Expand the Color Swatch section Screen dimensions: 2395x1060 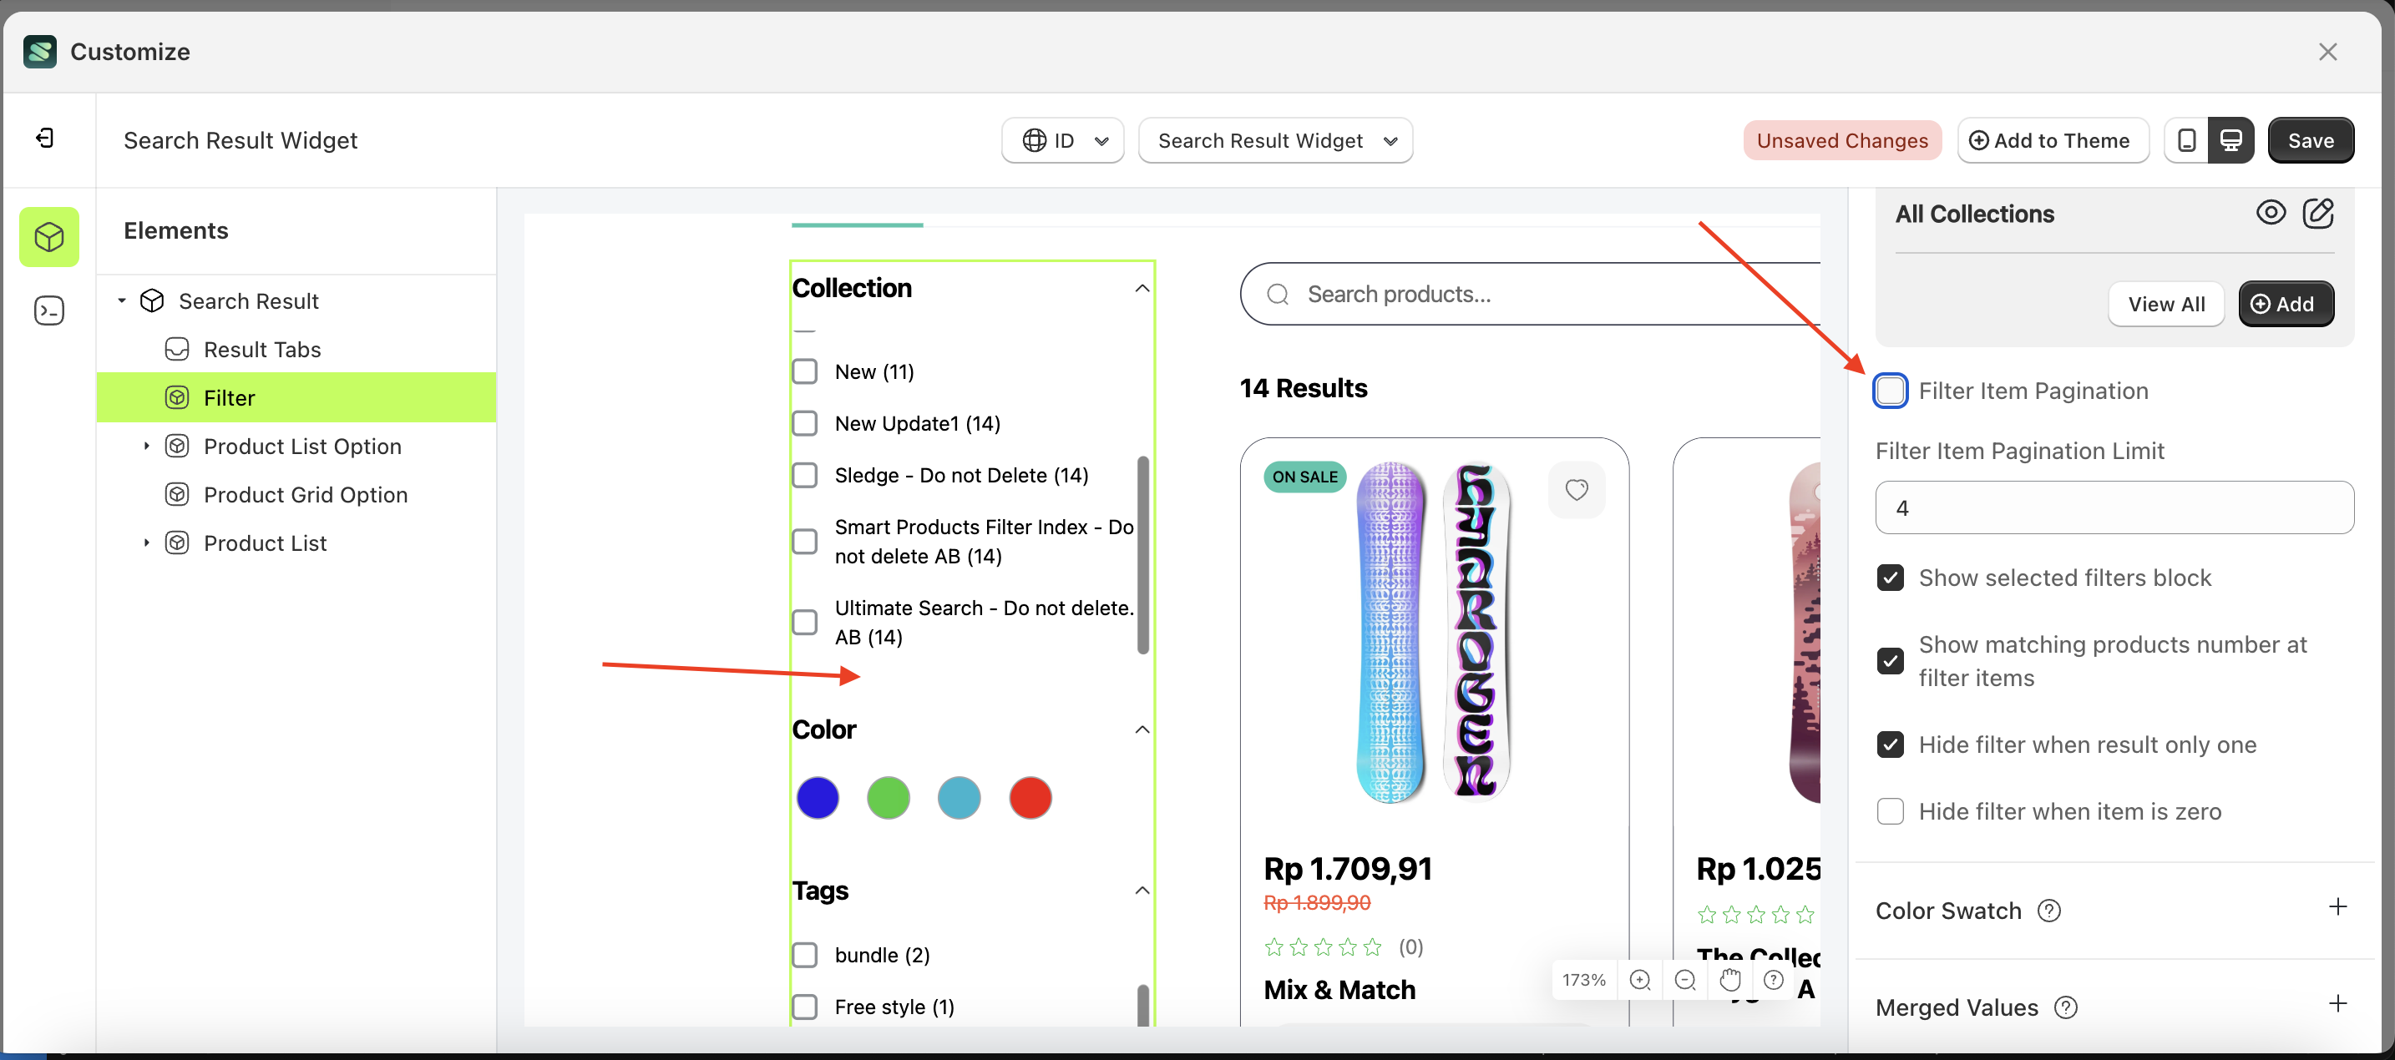[2337, 907]
